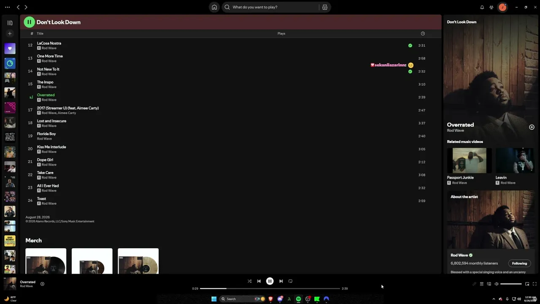This screenshot has height=304, width=540.
Task: Open Rod Wave artist name in About panel
Action: tap(459, 255)
